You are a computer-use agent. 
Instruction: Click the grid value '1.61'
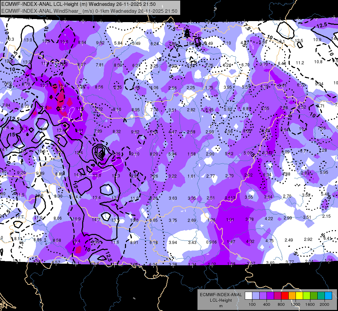tap(191, 176)
